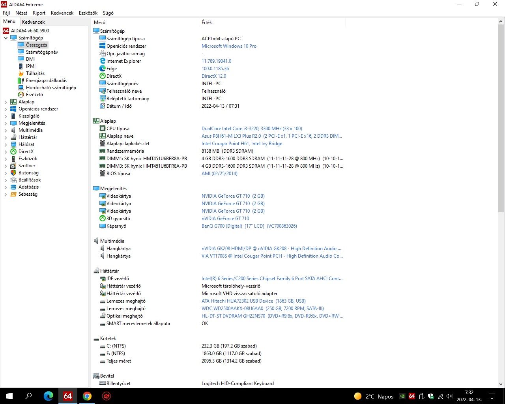Click DirectX 12.0 link

[x=214, y=76]
